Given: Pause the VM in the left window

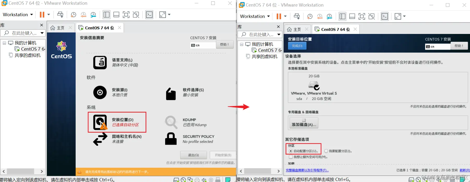Looking at the screenshot, I should pyautogui.click(x=42, y=15).
